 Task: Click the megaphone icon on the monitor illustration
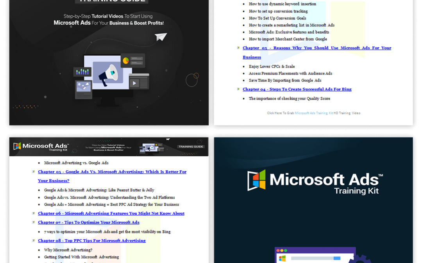[x=108, y=75]
